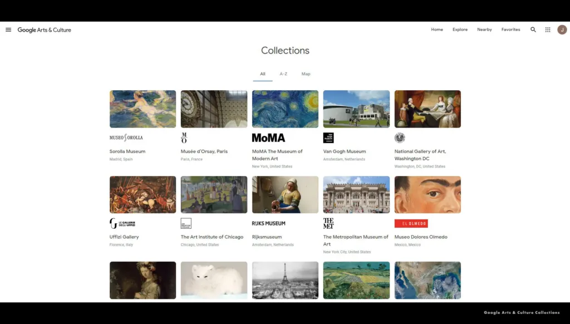The width and height of the screenshot is (570, 324).
Task: Click the MET logo
Action: pos(328,223)
